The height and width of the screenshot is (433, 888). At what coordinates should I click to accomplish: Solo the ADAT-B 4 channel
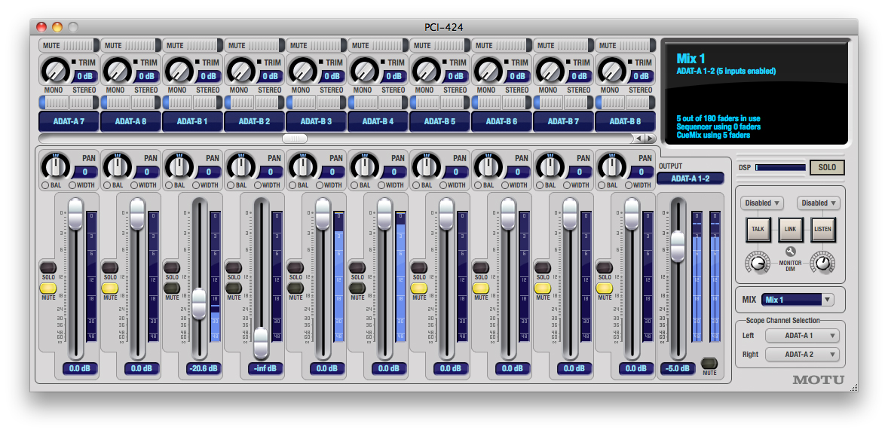[x=357, y=267]
